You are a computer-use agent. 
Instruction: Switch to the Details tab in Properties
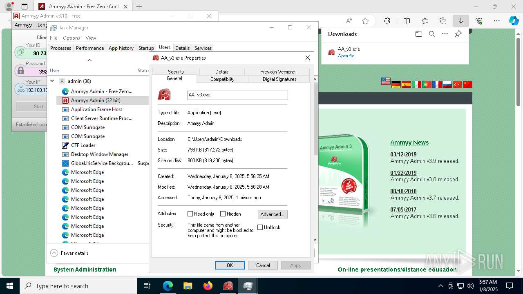(222, 71)
